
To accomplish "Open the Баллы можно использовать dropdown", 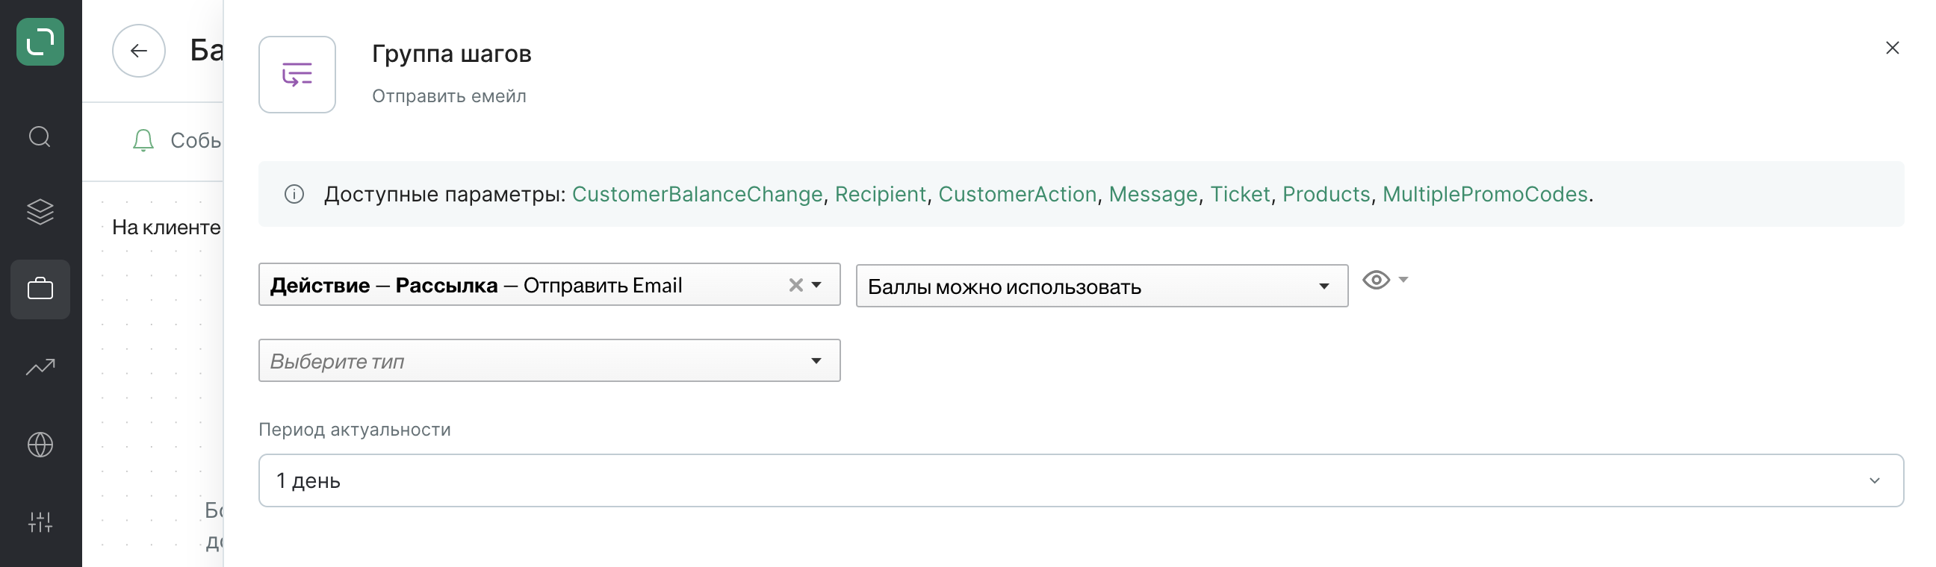I will pyautogui.click(x=1101, y=286).
